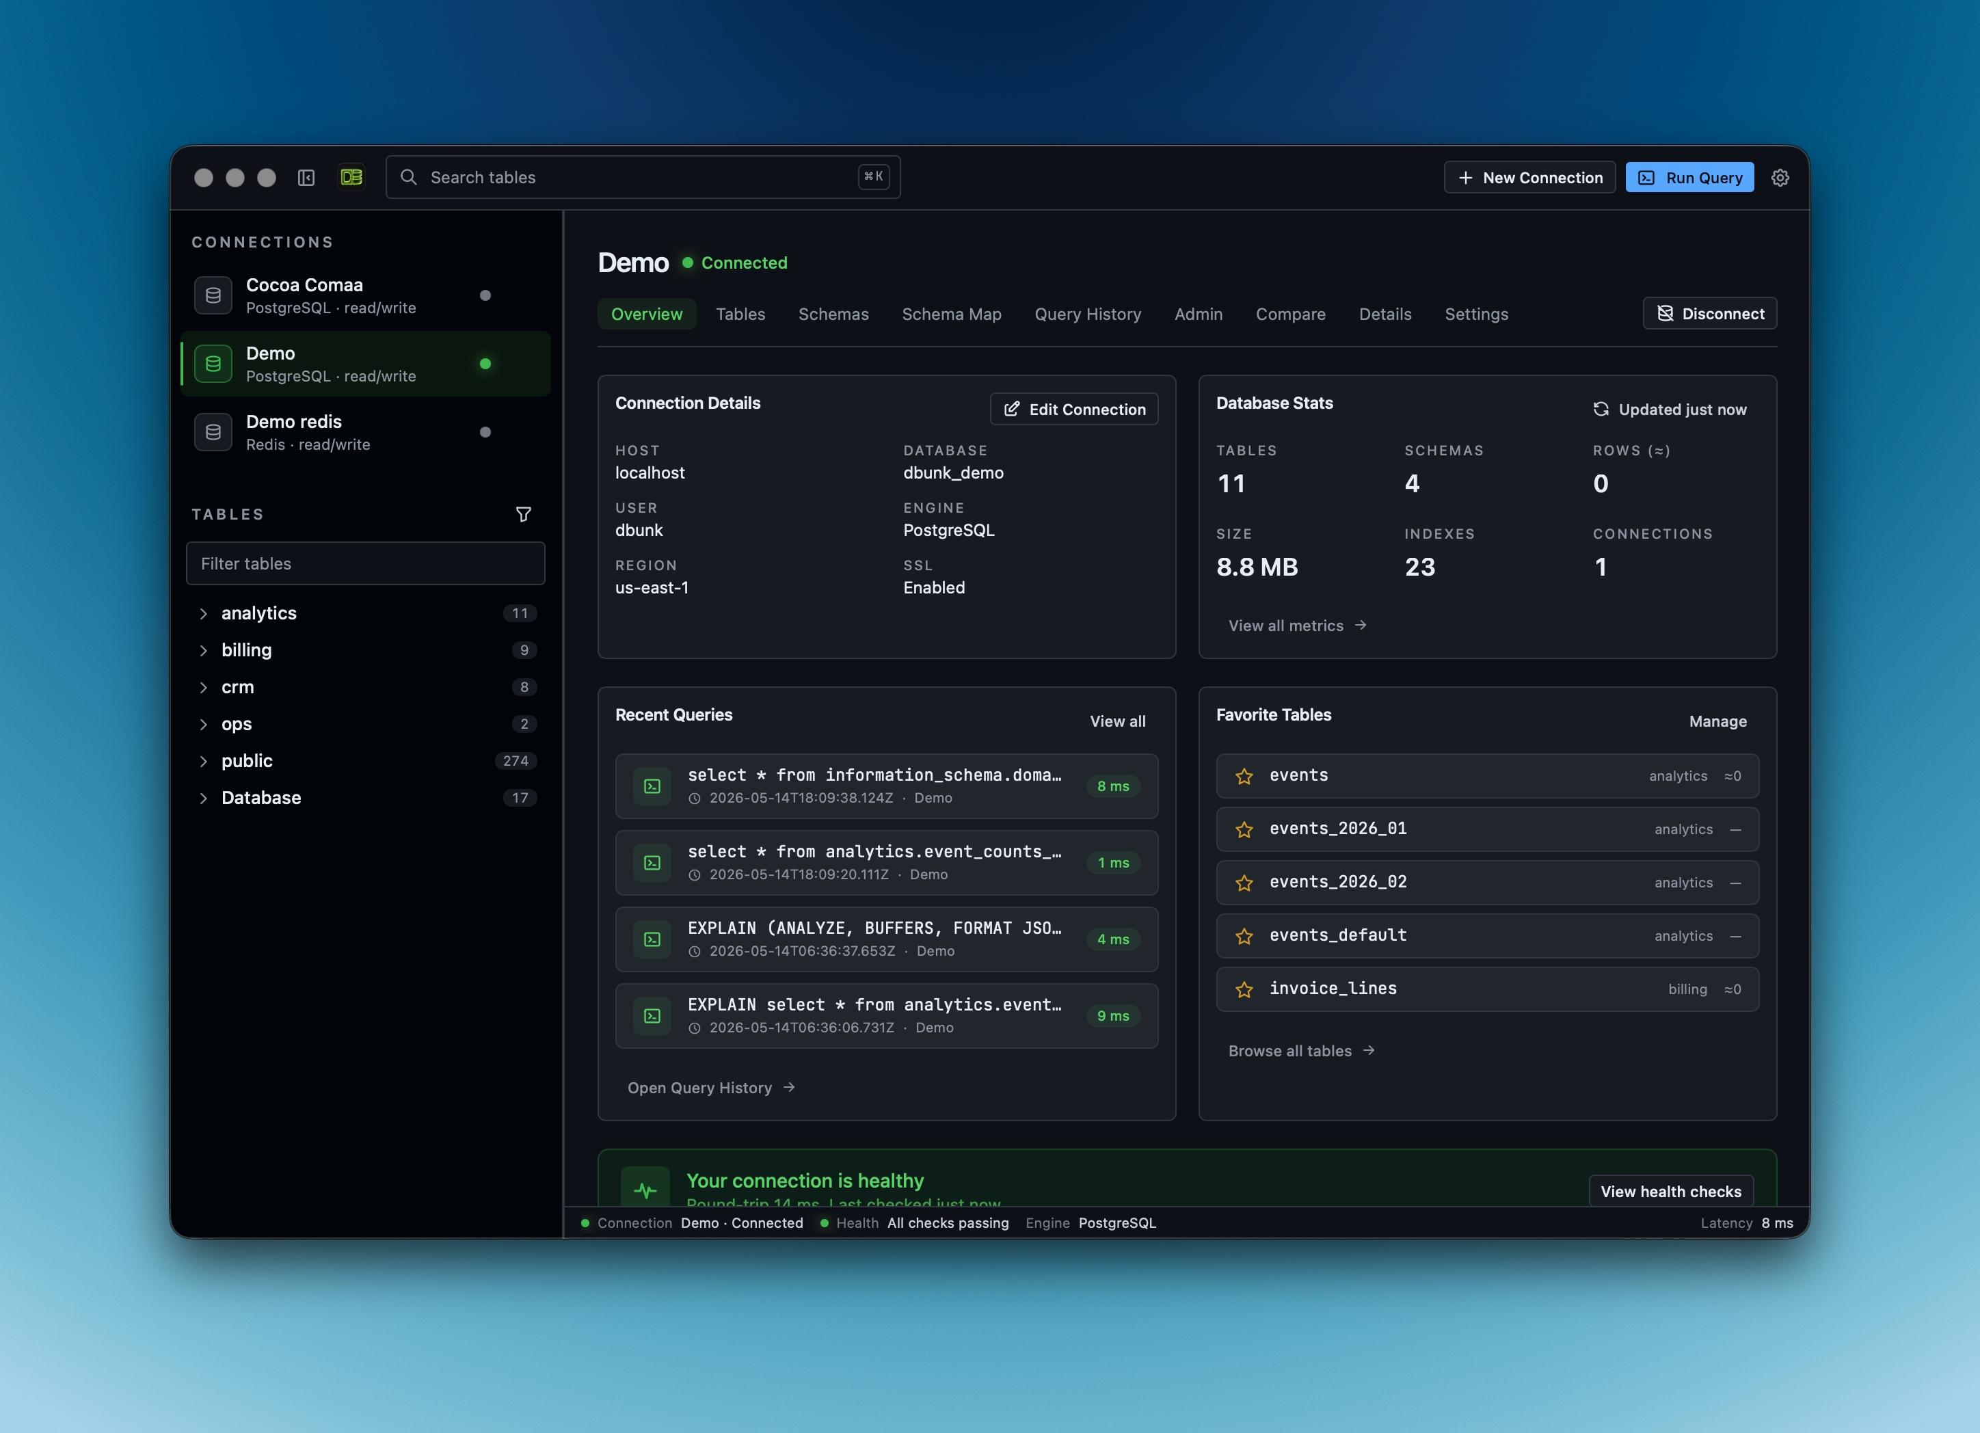
Task: Expand the Database tree node
Action: pos(204,797)
